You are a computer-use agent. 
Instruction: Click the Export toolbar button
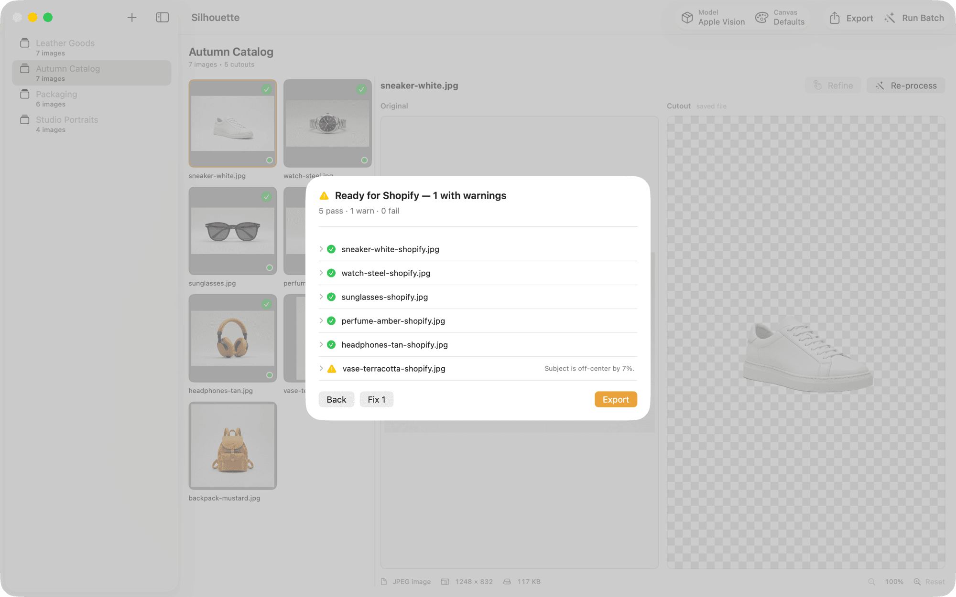(x=851, y=18)
